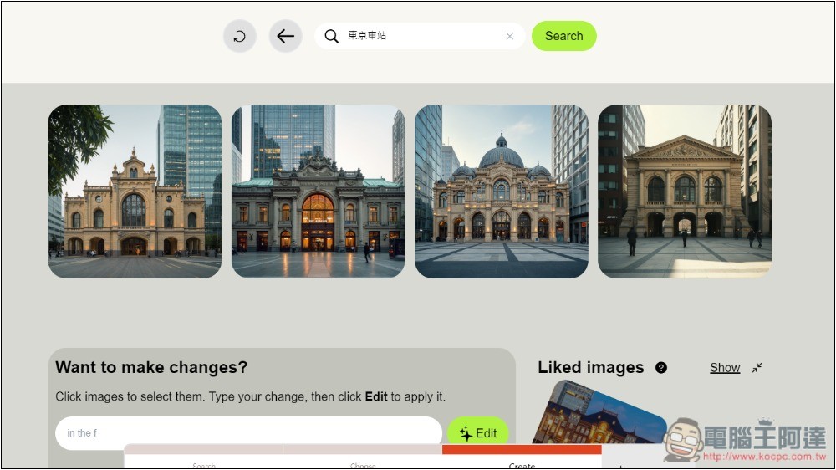
Task: Go back using the left arrow icon
Action: click(x=285, y=37)
